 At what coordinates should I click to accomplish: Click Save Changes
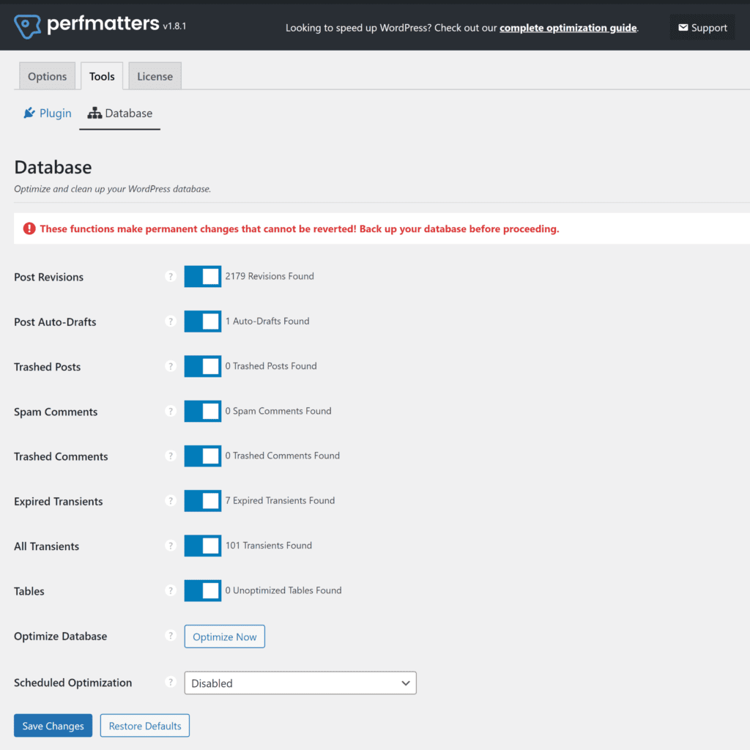(53, 726)
